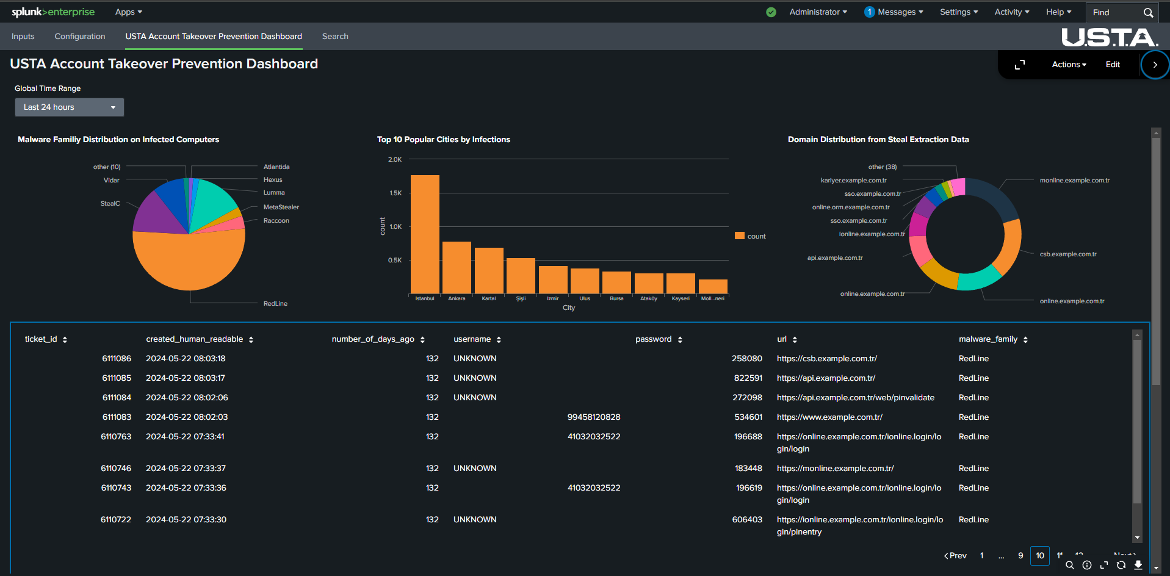Expand table panel to full screen
The image size is (1170, 576).
(x=1104, y=565)
